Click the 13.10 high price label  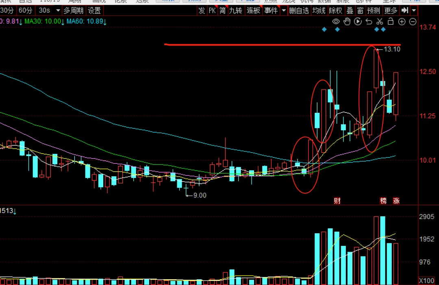click(x=392, y=49)
